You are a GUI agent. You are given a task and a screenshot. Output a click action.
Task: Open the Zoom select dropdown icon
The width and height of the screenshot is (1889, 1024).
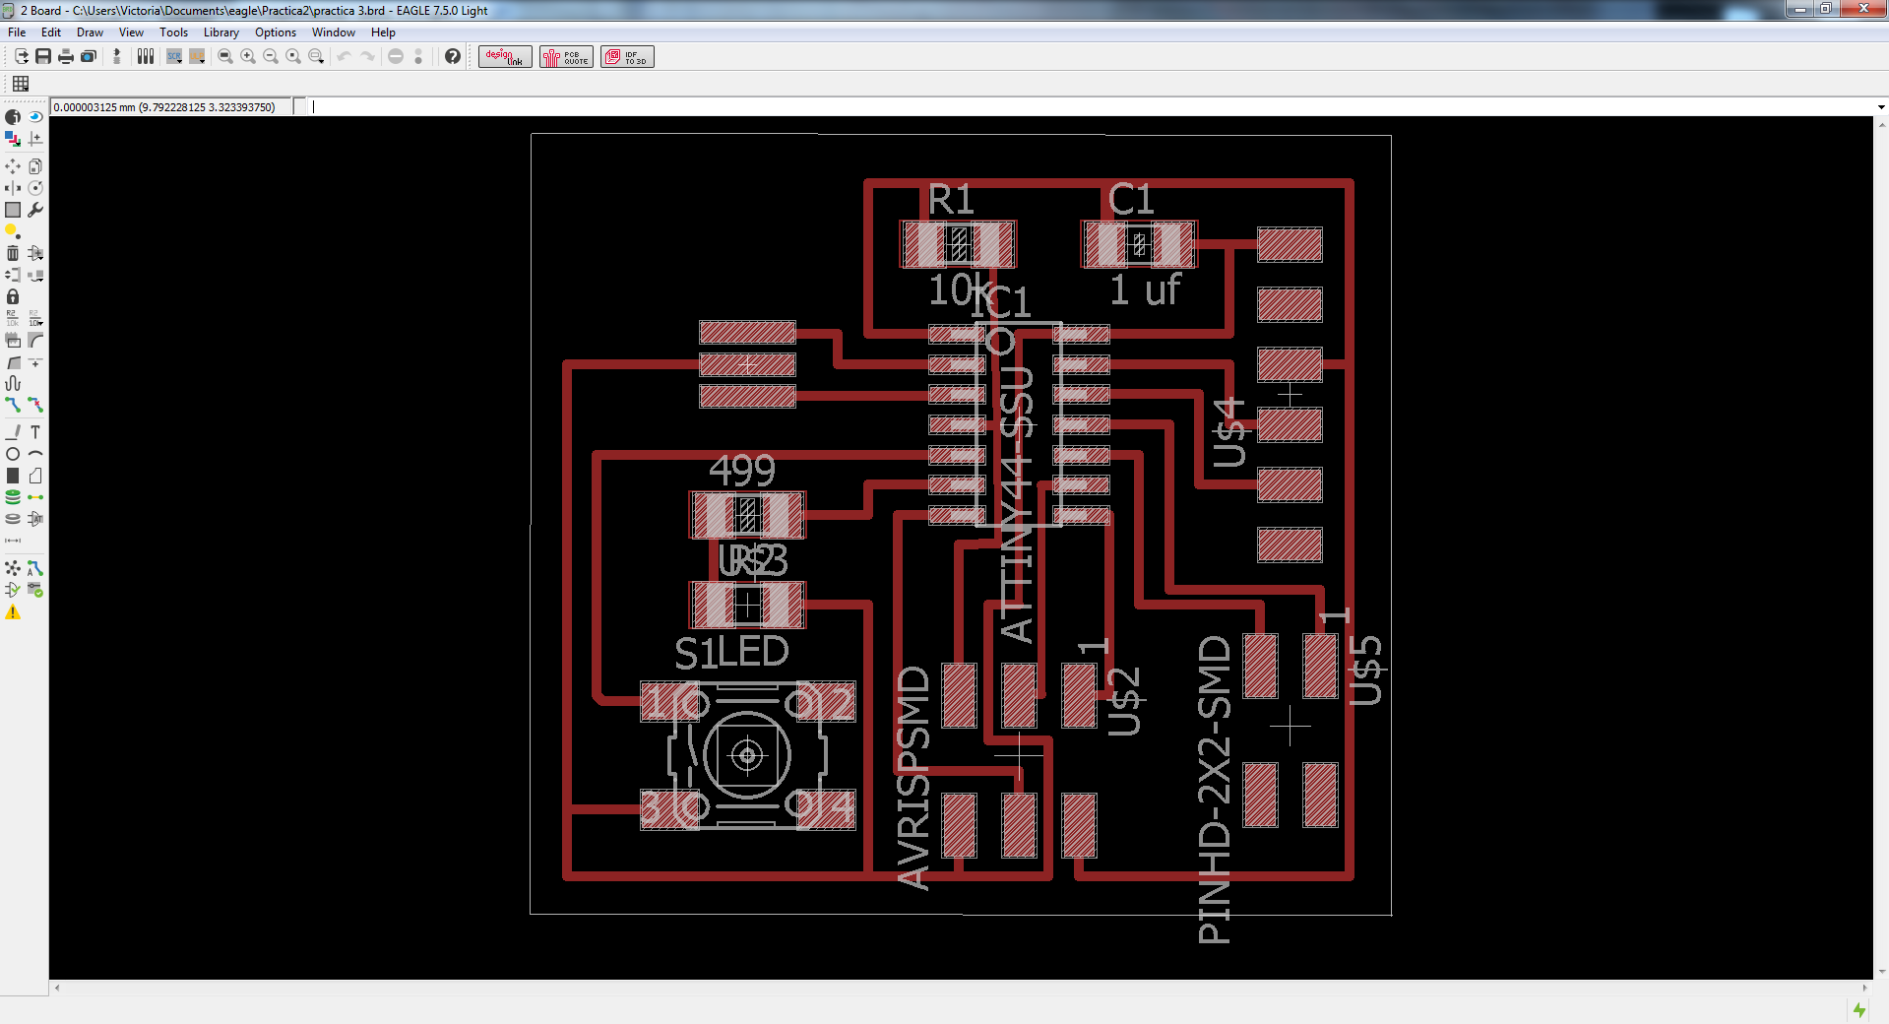click(x=316, y=56)
